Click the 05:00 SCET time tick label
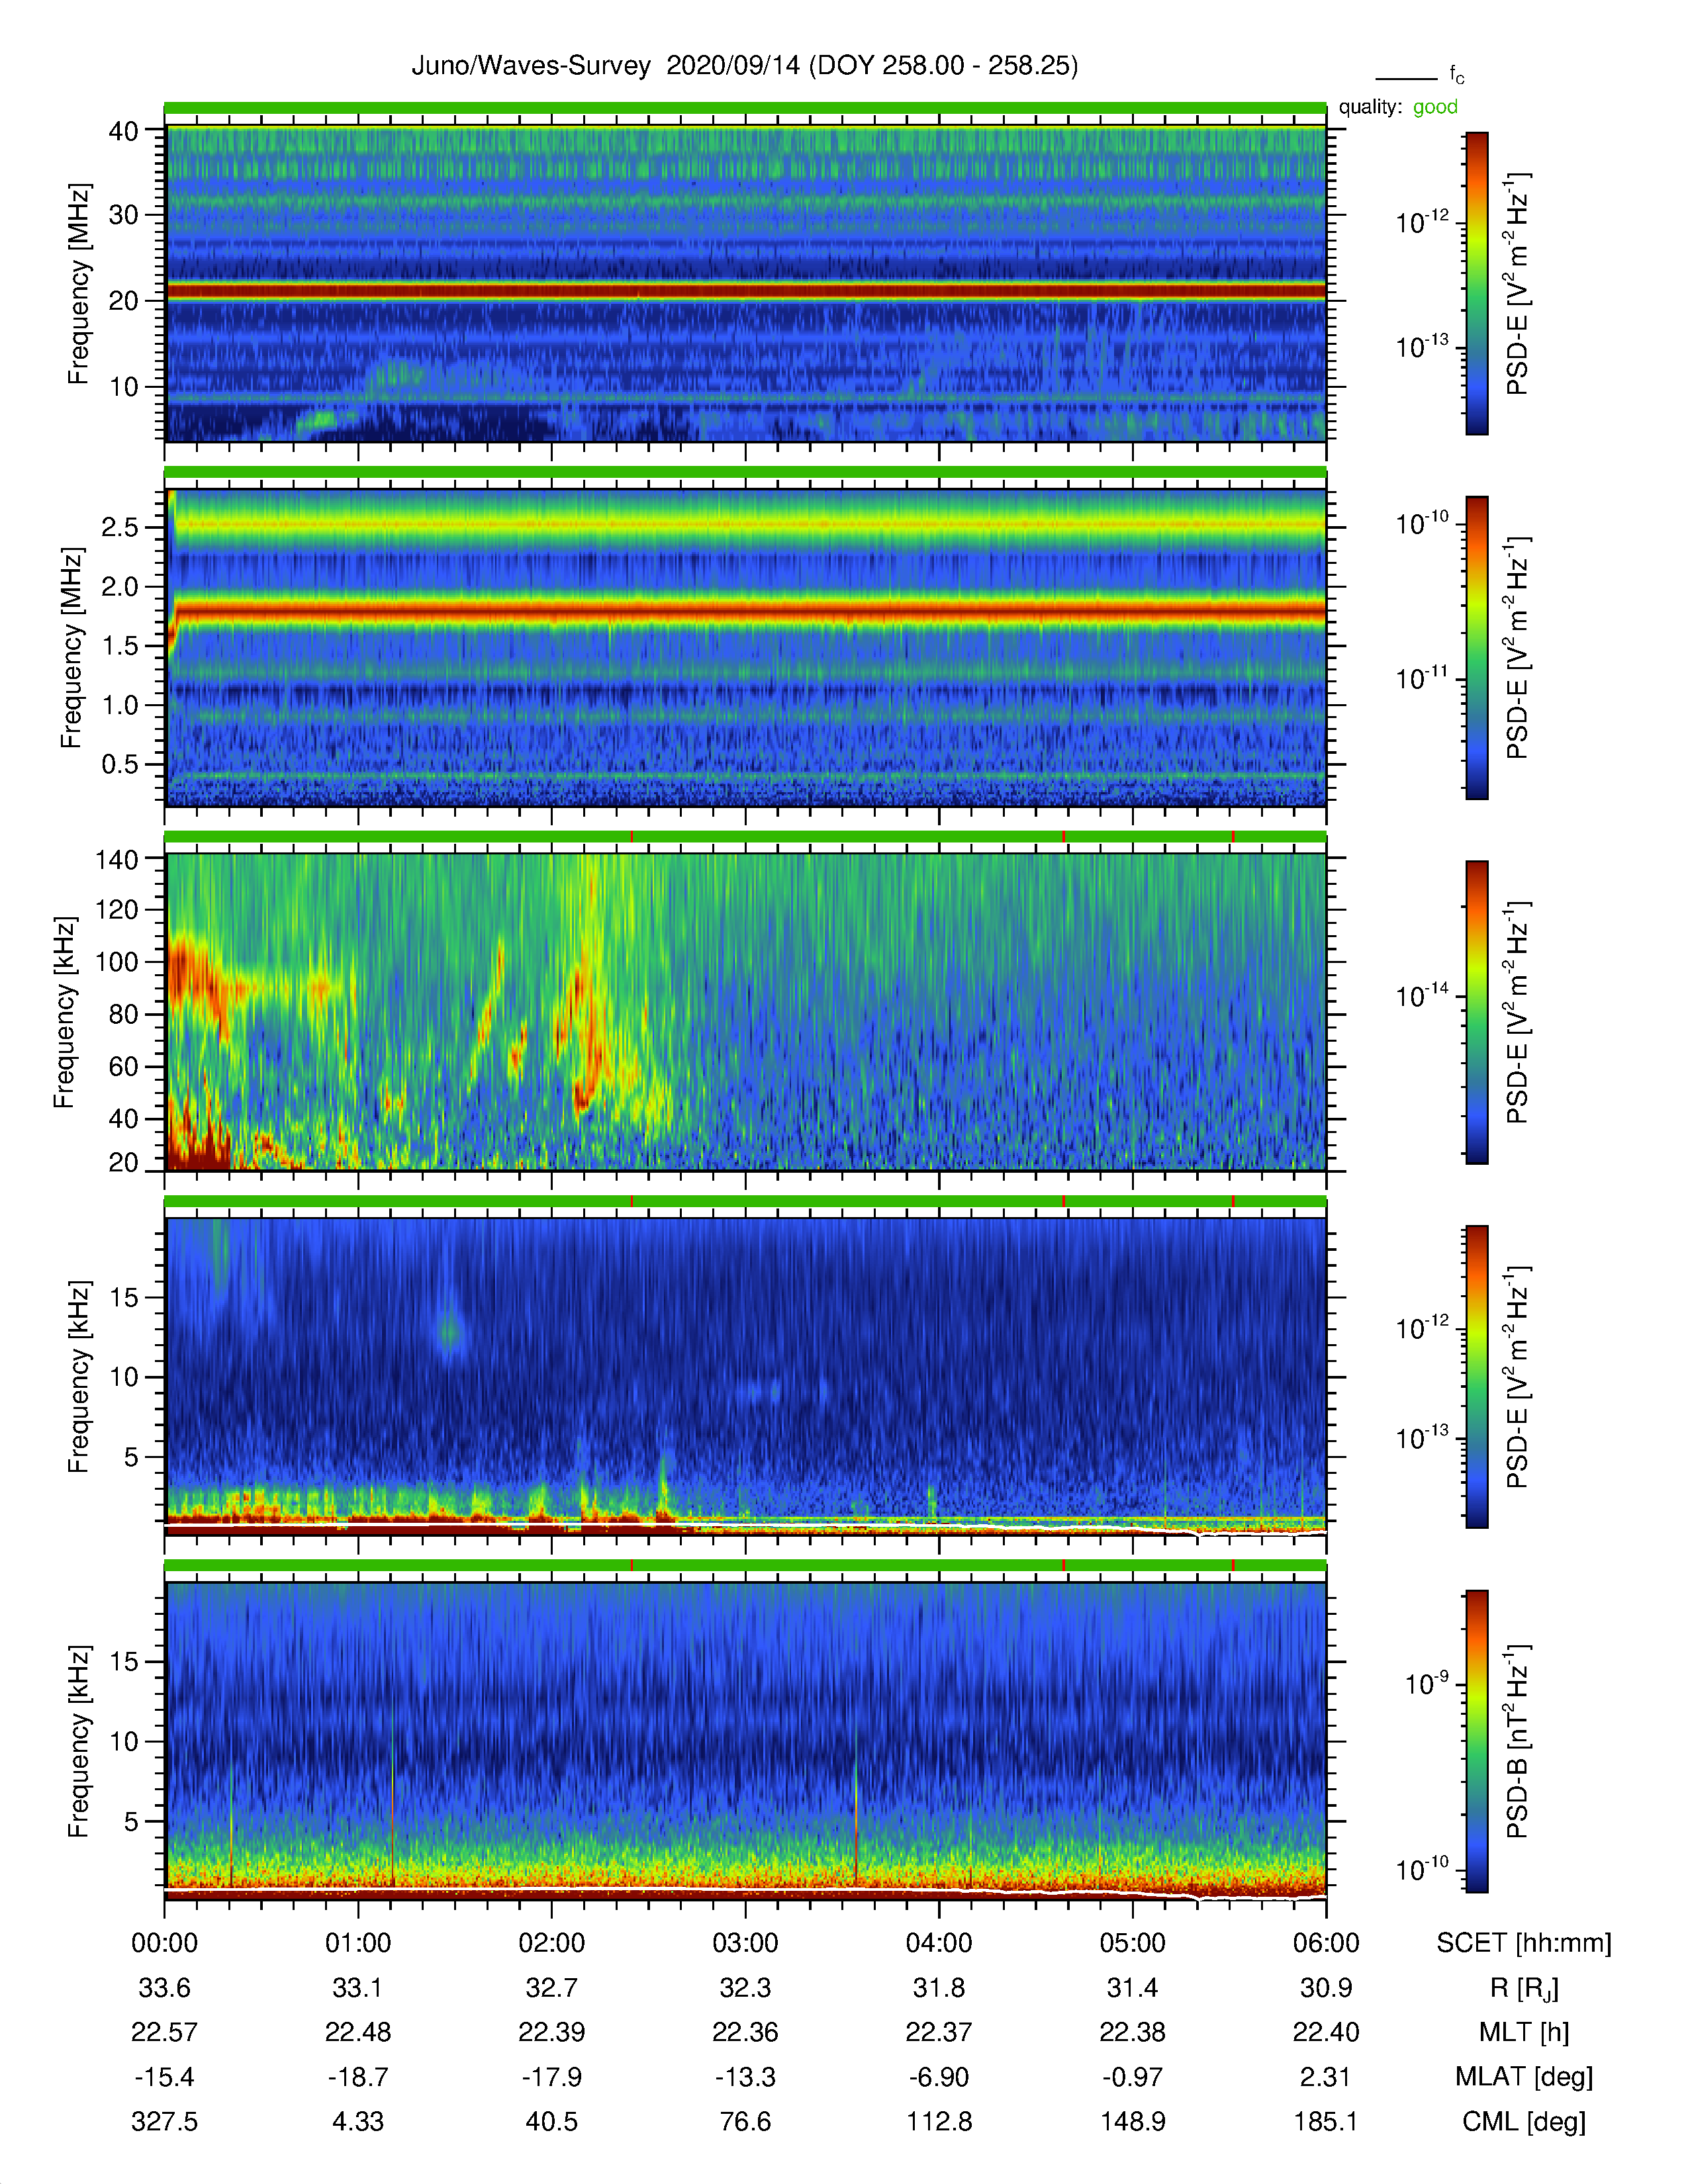The height and width of the screenshot is (2184, 1688). pyautogui.click(x=1132, y=1943)
